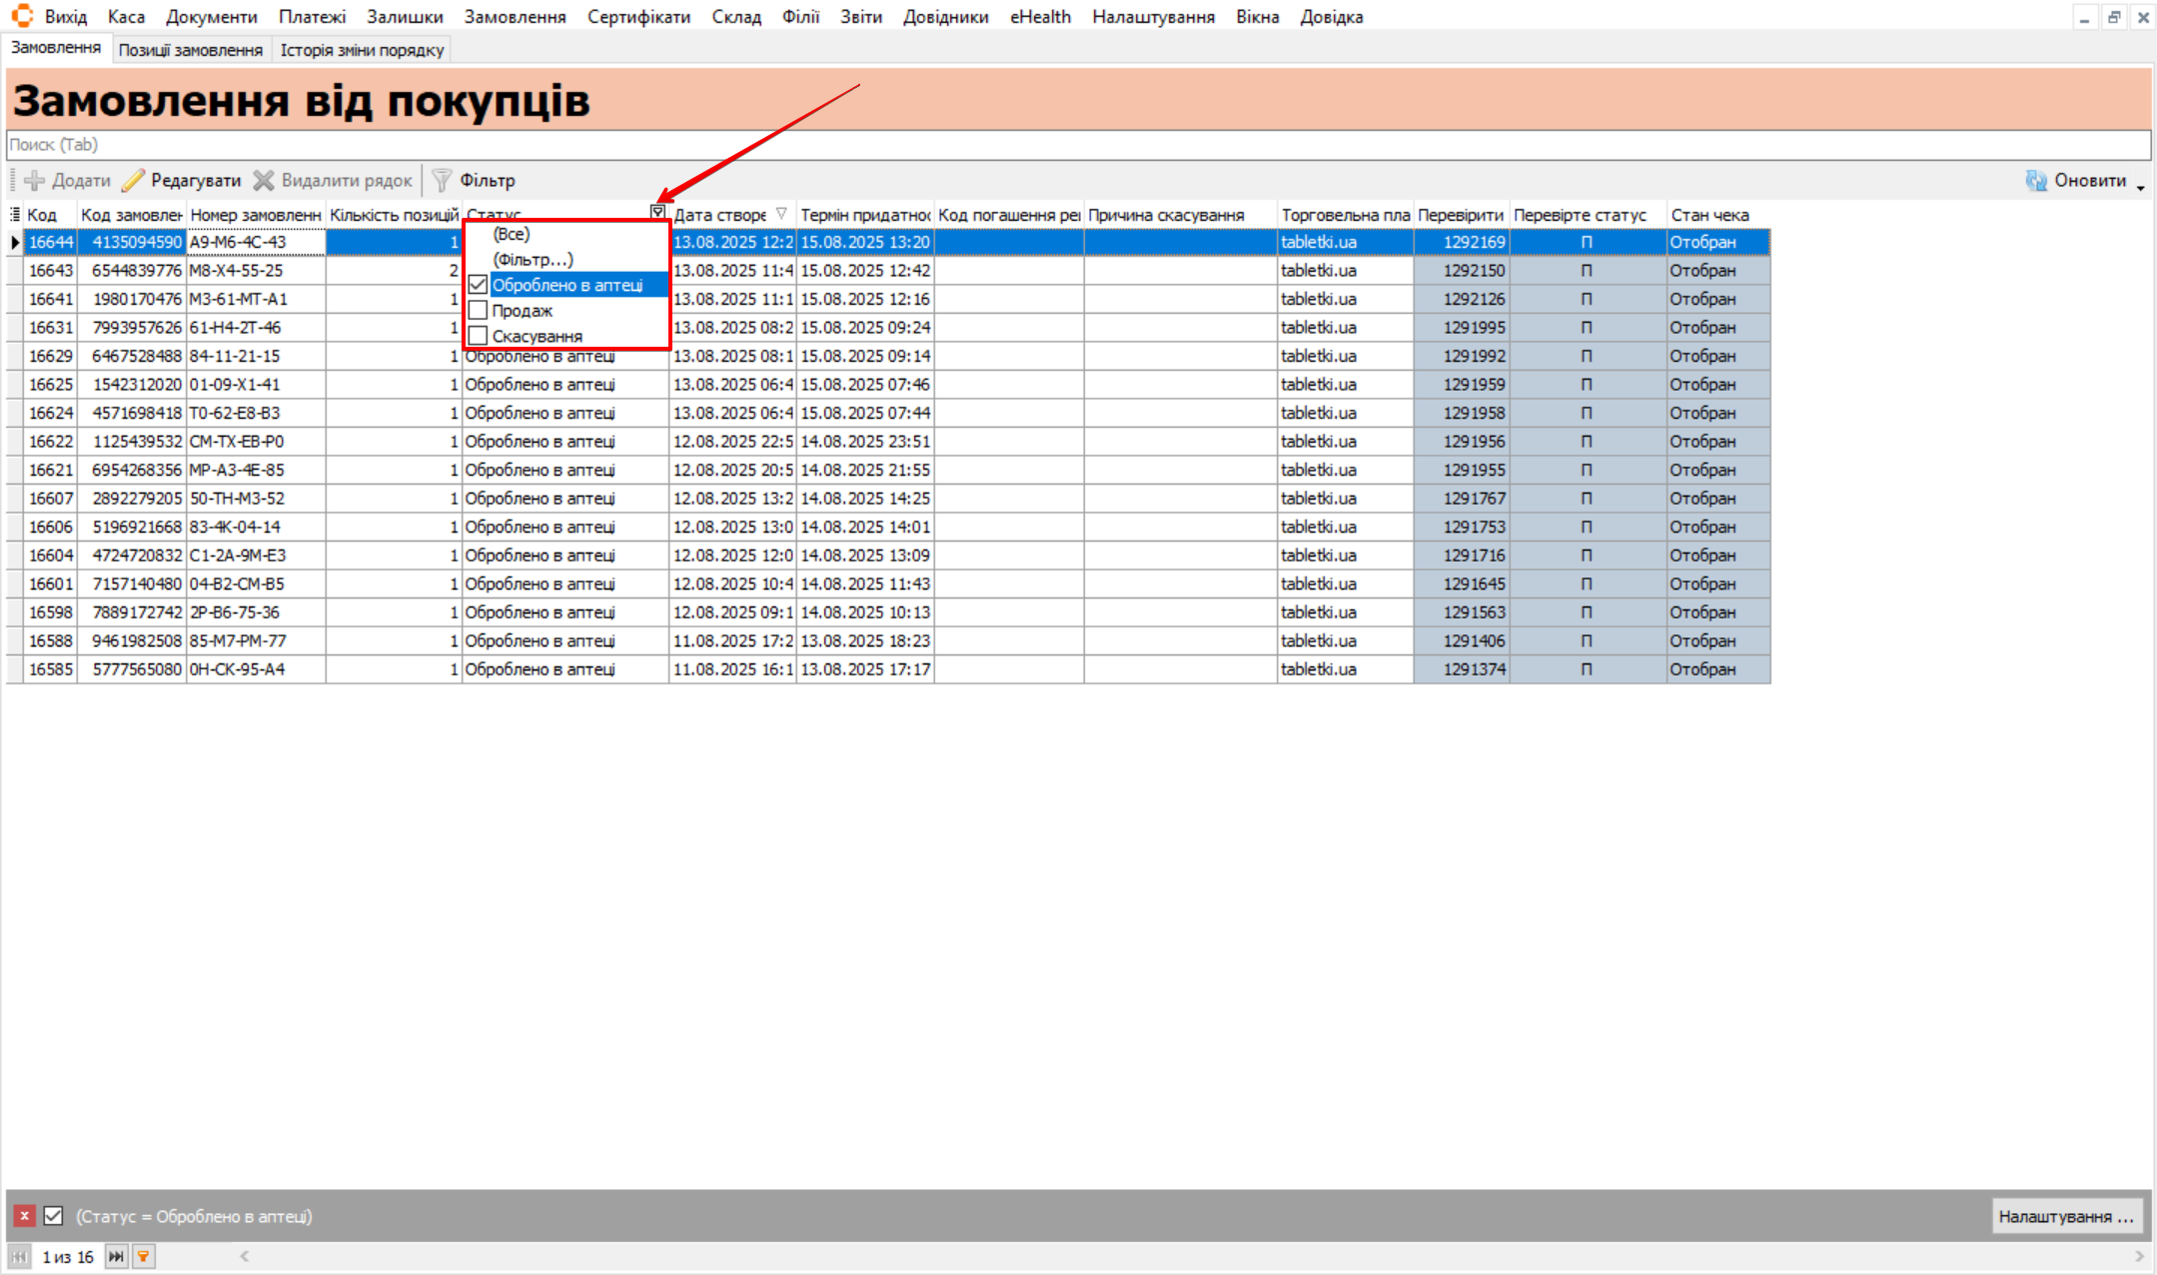Screen dimensions: 2157x1275
Task: Click the app logo icon near Вихід
Action: (x=21, y=16)
